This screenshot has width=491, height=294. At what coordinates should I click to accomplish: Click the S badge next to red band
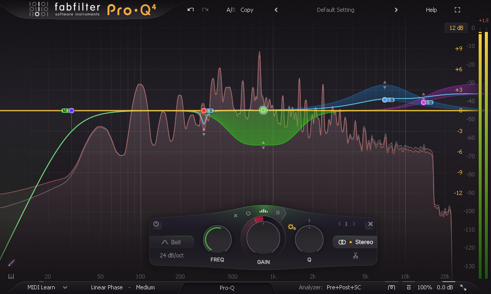[x=211, y=110]
